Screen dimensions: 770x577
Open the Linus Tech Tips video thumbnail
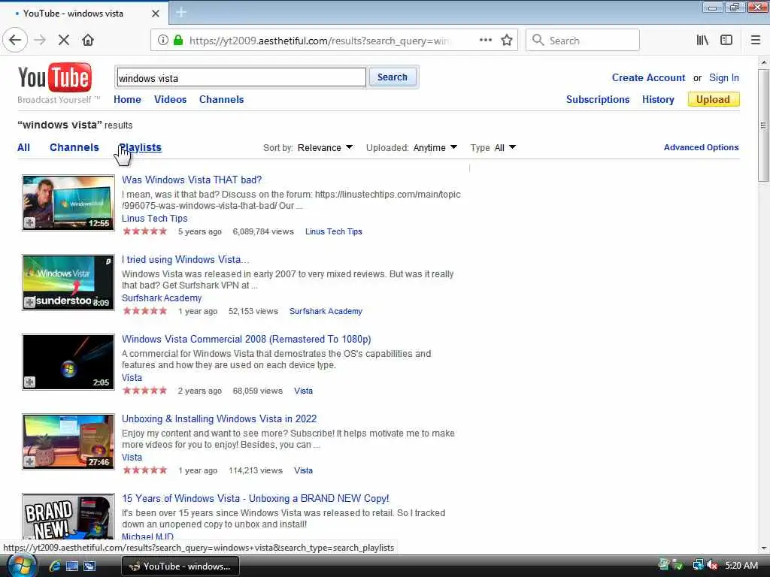pyautogui.click(x=68, y=203)
